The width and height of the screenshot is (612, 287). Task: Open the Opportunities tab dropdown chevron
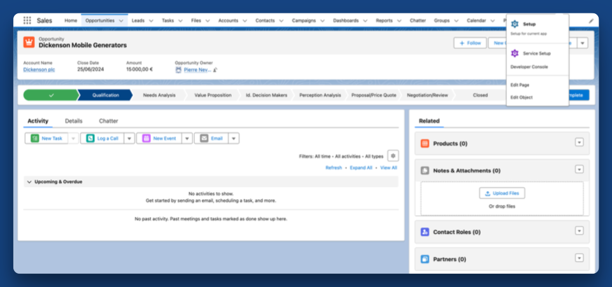(122, 20)
